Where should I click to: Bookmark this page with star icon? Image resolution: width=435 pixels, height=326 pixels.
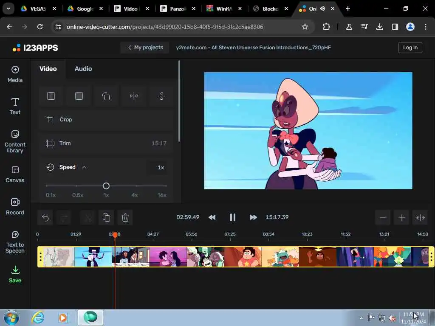305,27
